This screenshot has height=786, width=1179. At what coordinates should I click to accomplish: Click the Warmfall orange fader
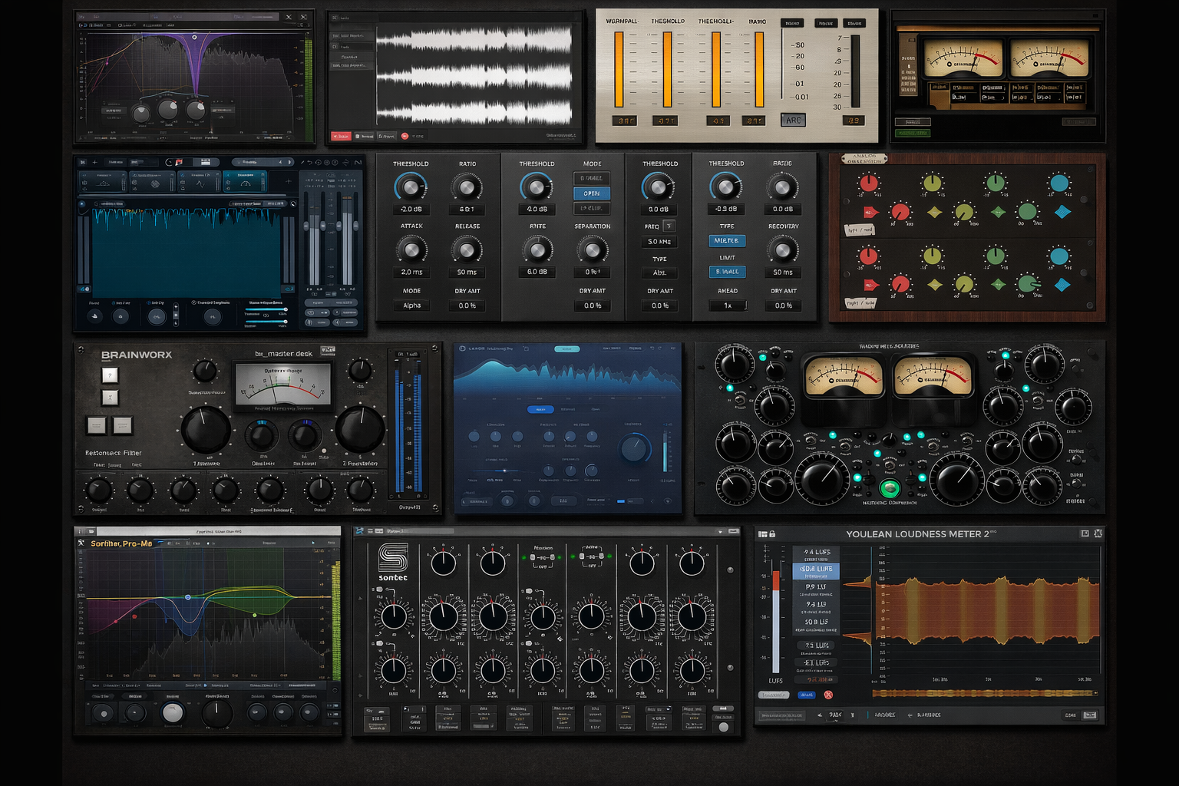[x=619, y=69]
